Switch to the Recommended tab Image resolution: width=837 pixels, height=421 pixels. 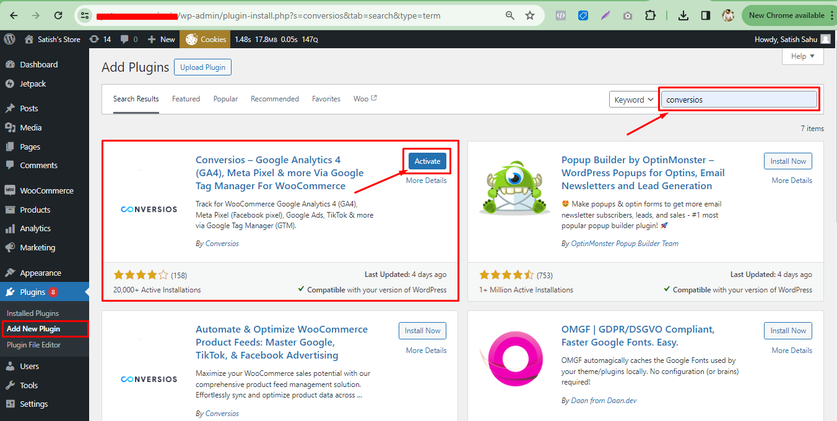[275, 99]
